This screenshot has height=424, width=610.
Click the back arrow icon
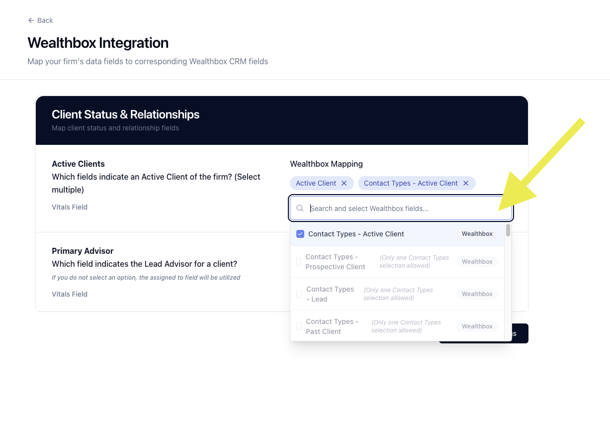[31, 20]
